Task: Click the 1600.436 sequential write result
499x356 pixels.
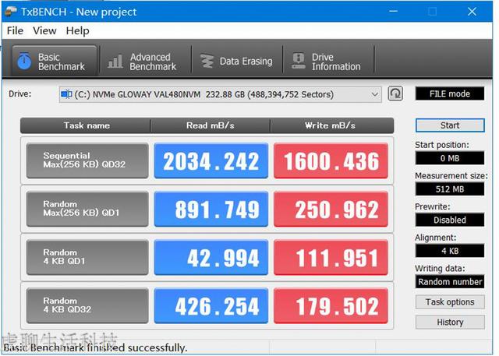Action: [x=331, y=160]
